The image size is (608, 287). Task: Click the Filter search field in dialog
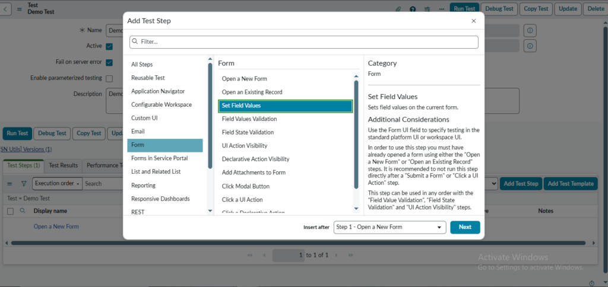click(x=304, y=42)
